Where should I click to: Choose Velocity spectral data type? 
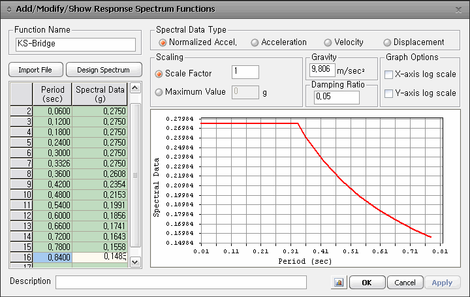(328, 42)
